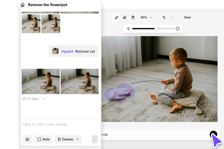The width and height of the screenshot is (224, 149).
Task: Click the large brush size circle icon
Action: point(178,29)
